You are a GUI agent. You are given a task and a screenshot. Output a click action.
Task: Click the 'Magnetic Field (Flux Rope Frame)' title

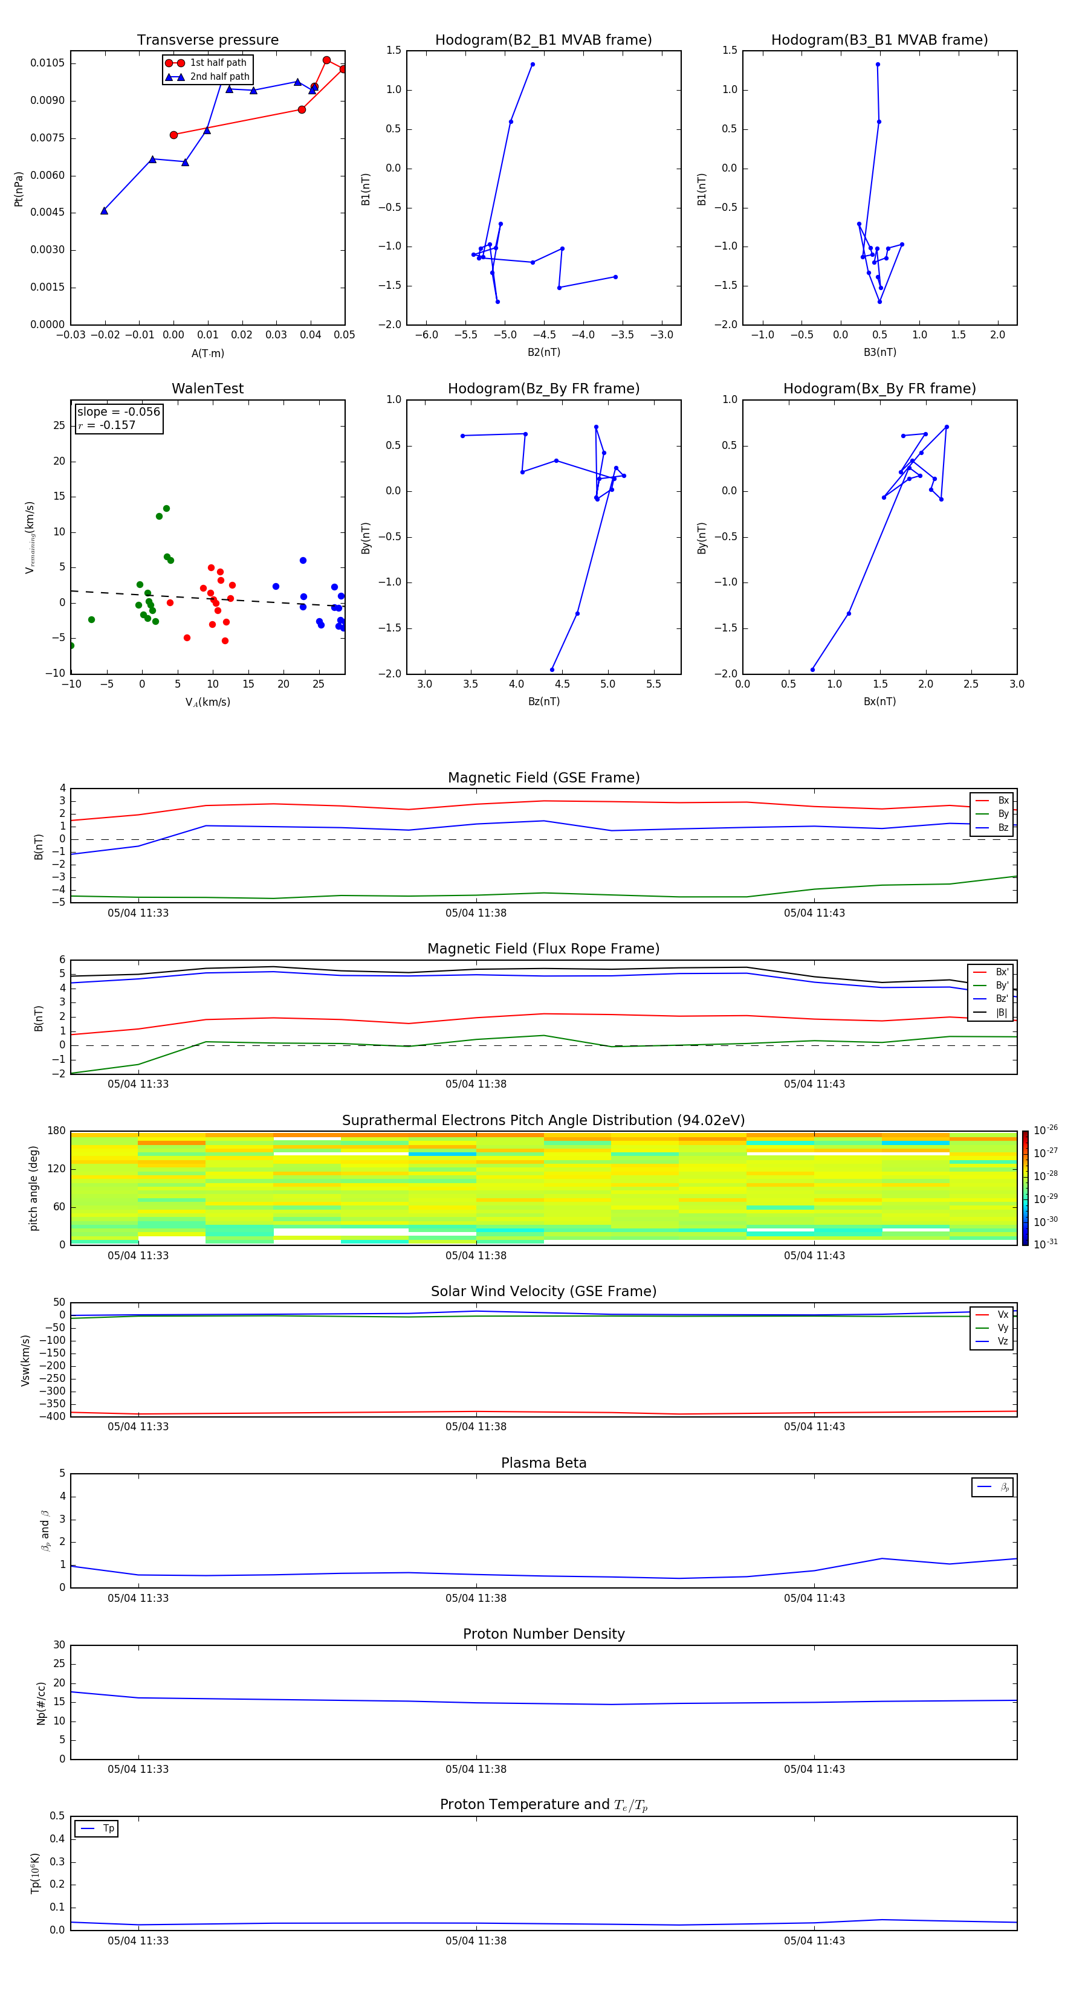543,949
